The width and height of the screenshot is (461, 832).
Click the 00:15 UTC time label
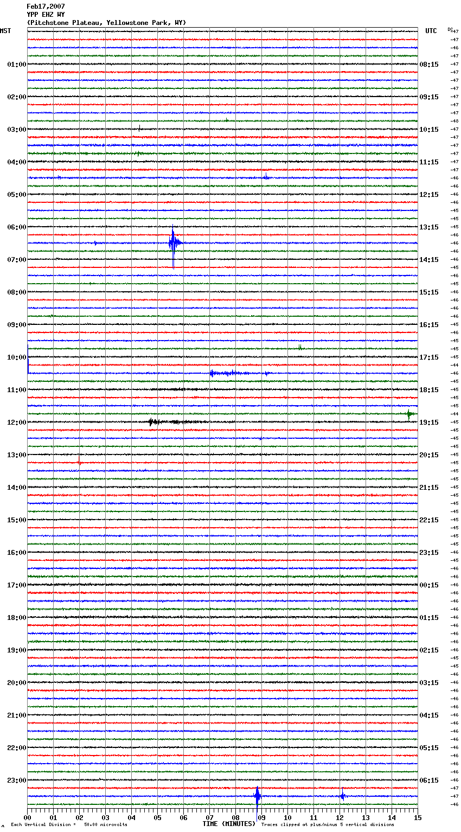pos(429,585)
